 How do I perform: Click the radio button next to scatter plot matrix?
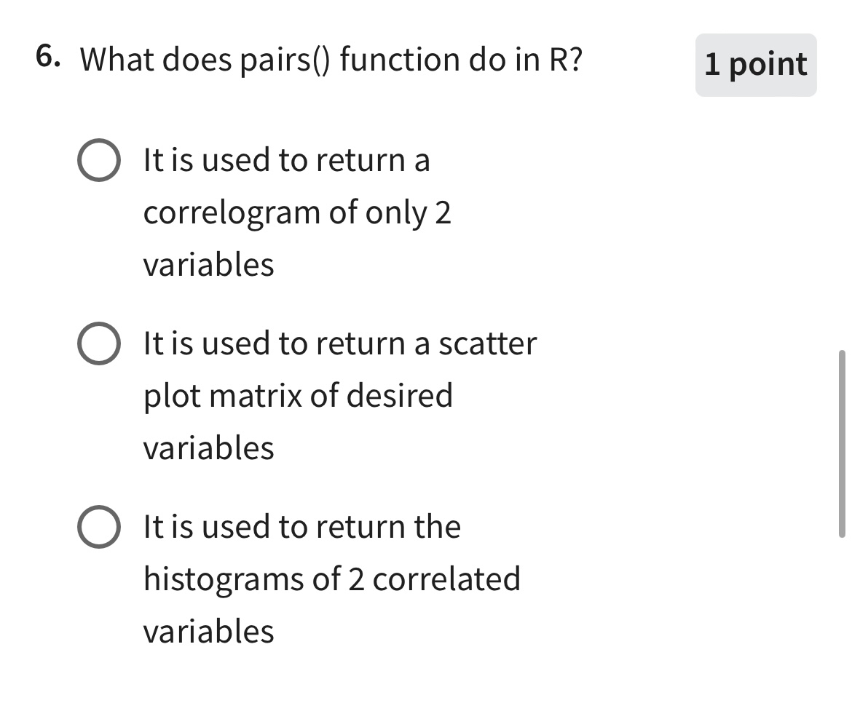100,343
